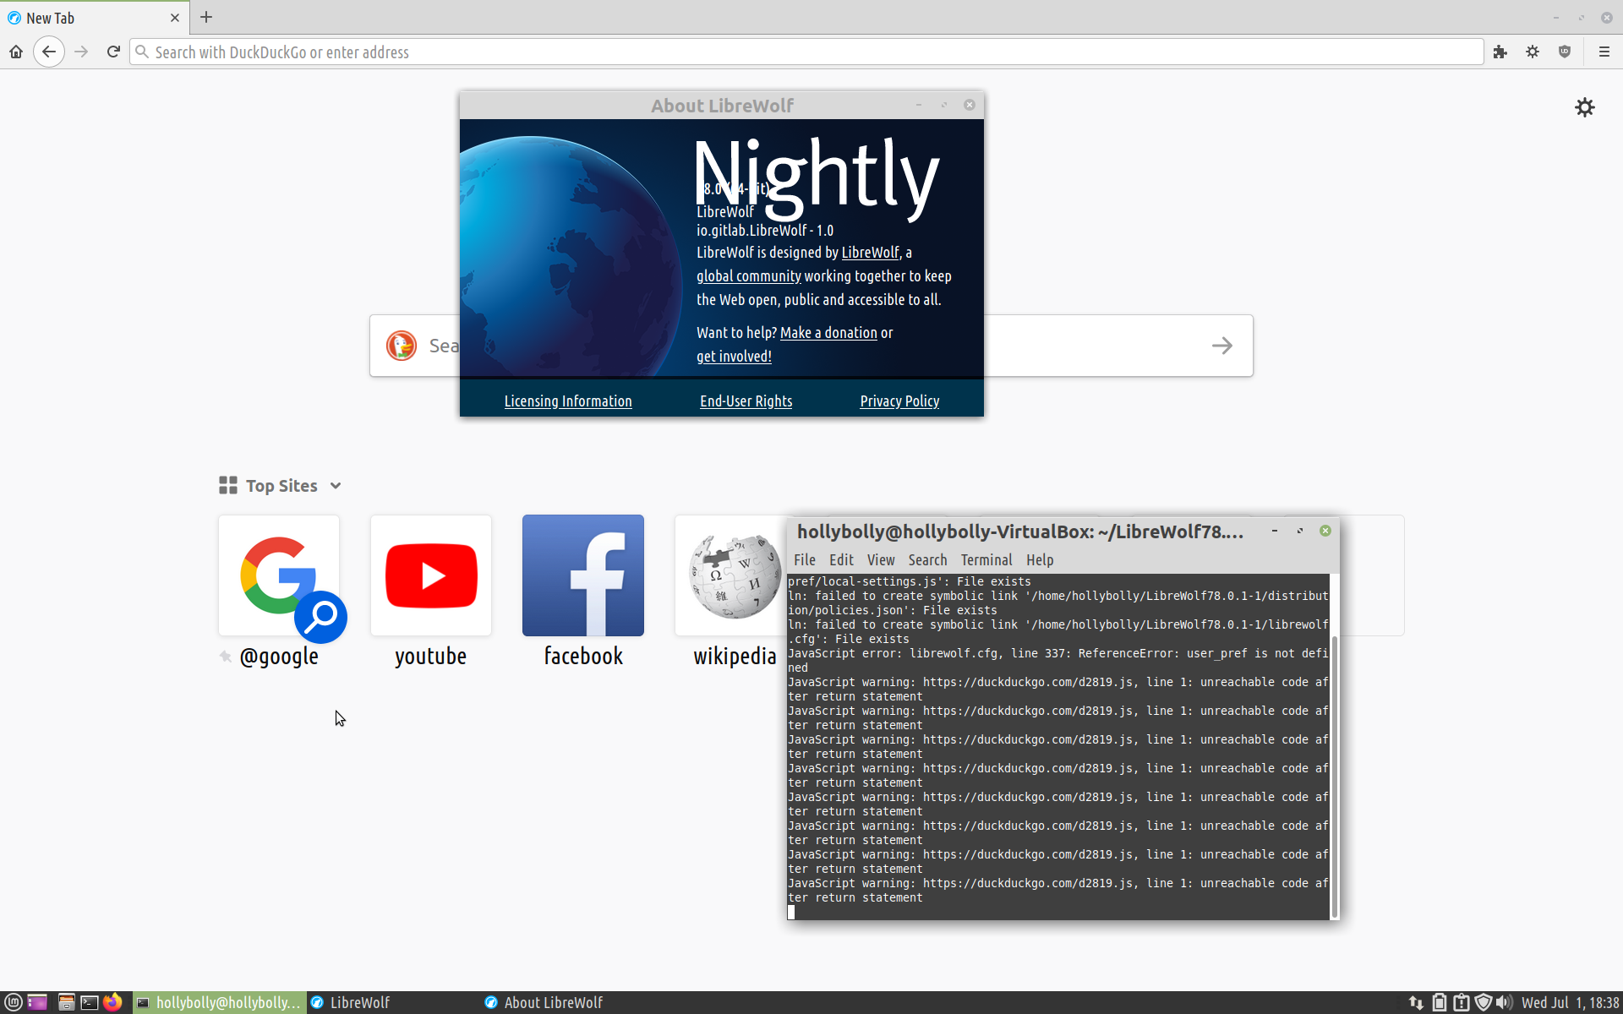Image resolution: width=1623 pixels, height=1014 pixels.
Task: Open the extensions puzzle-piece icon
Action: pyautogui.click(x=1500, y=52)
